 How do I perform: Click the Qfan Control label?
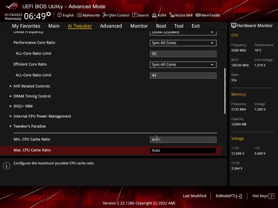(119, 15)
